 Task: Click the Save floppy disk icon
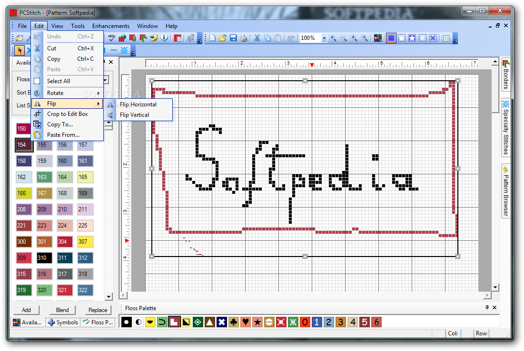pyautogui.click(x=233, y=38)
